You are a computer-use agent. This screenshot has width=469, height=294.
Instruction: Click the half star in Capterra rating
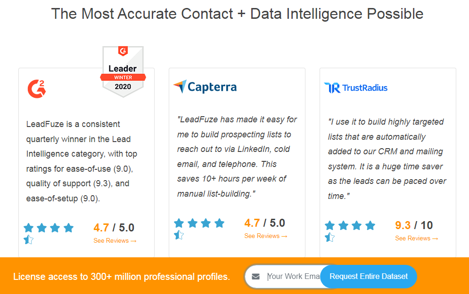click(179, 235)
